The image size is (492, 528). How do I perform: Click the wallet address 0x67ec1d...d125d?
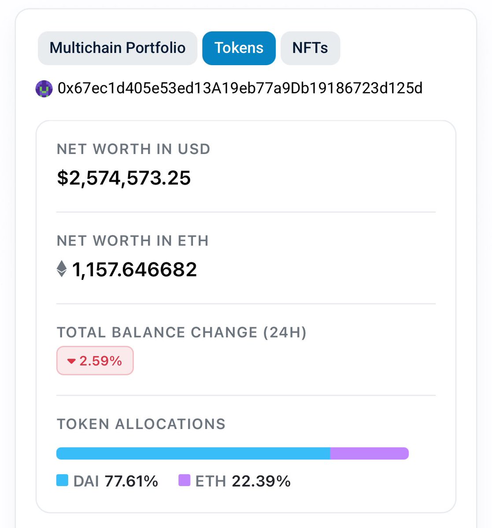[240, 88]
